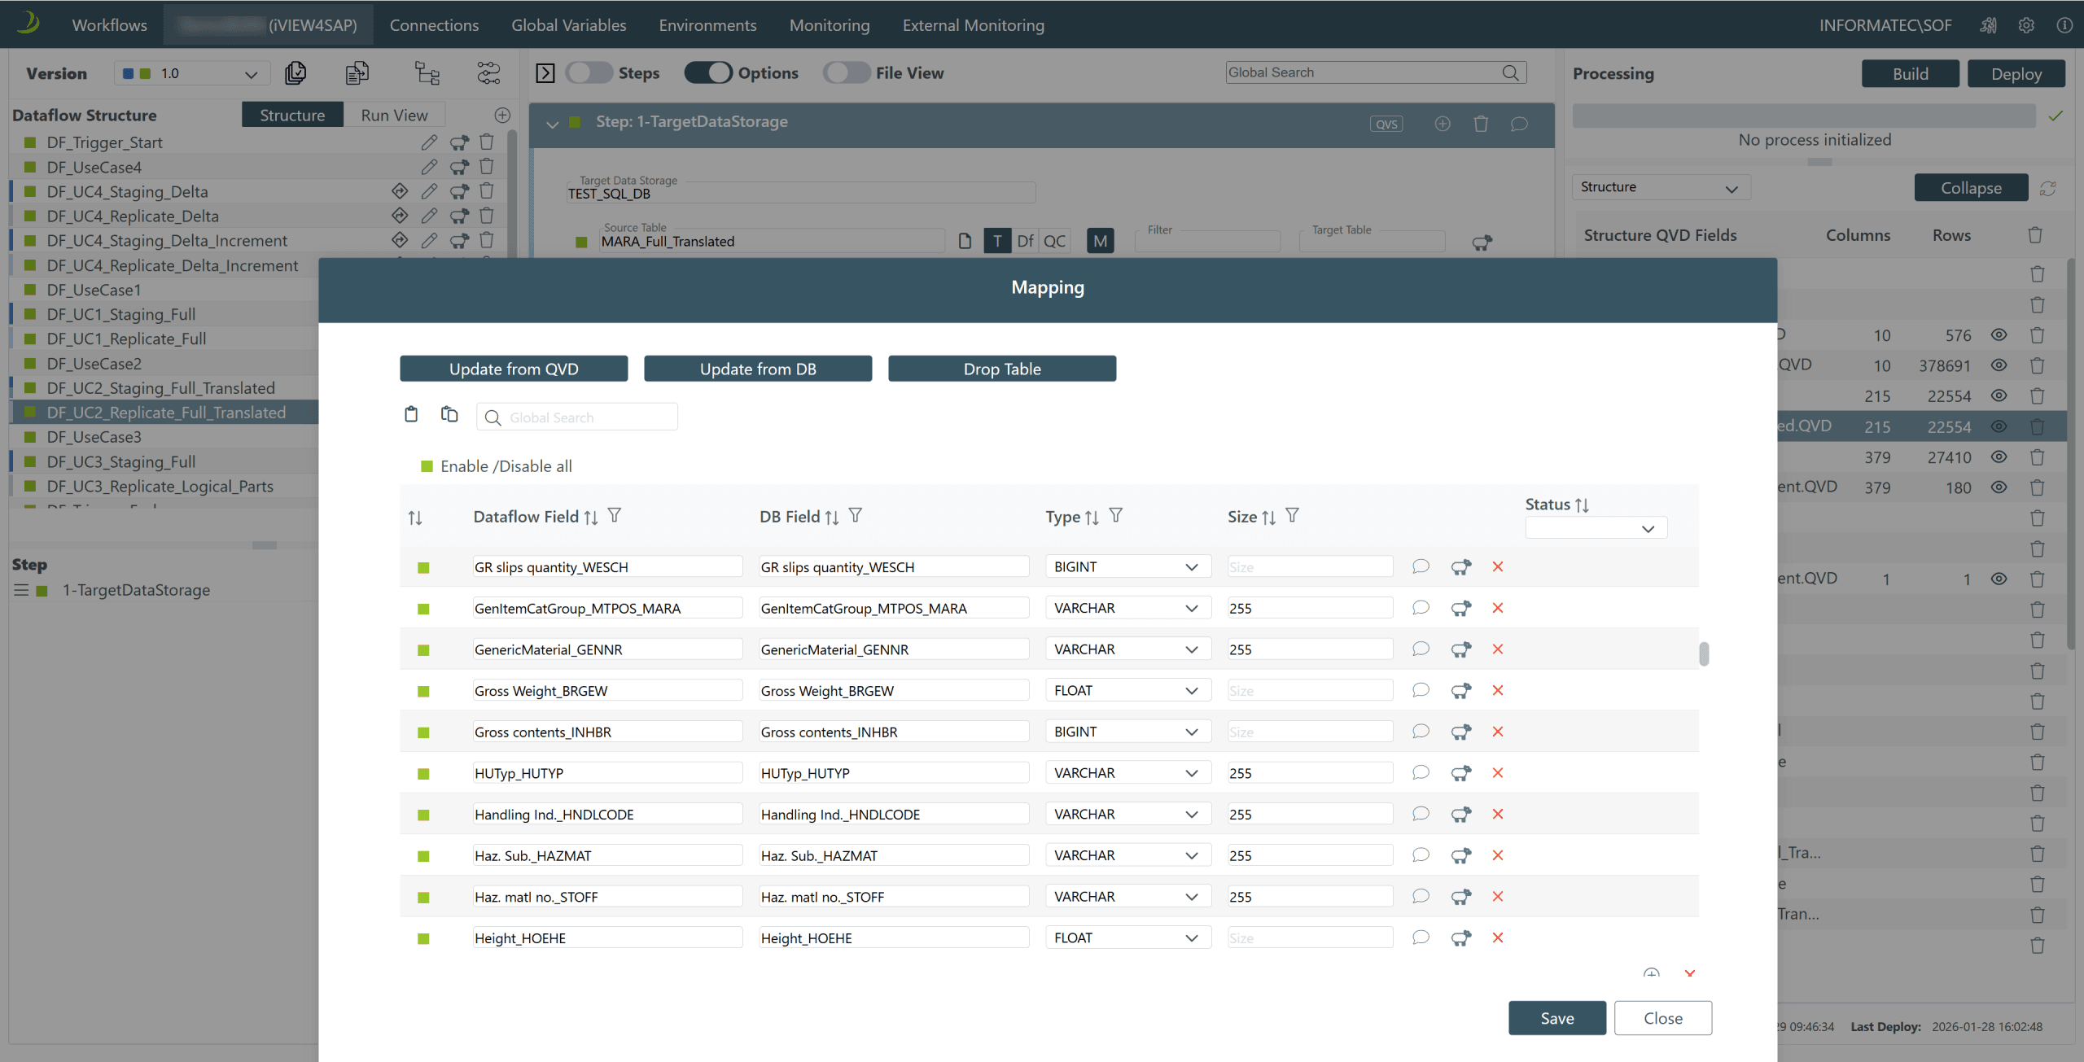The width and height of the screenshot is (2084, 1062).
Task: Save the mapping changes
Action: pyautogui.click(x=1556, y=1018)
